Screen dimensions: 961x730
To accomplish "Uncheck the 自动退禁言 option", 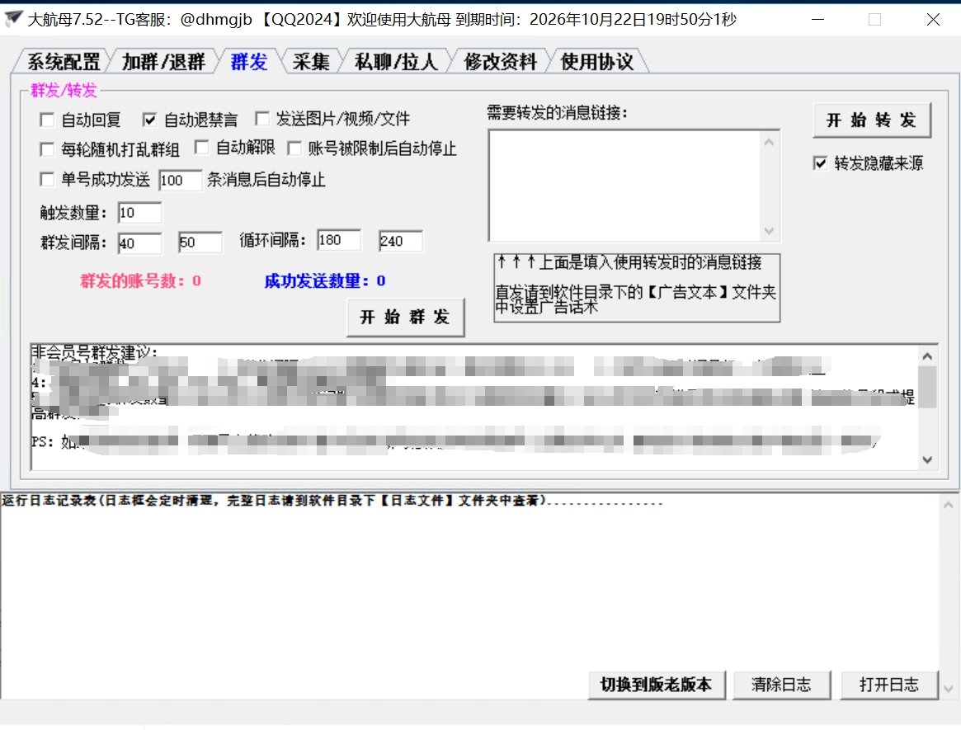I will pos(149,120).
